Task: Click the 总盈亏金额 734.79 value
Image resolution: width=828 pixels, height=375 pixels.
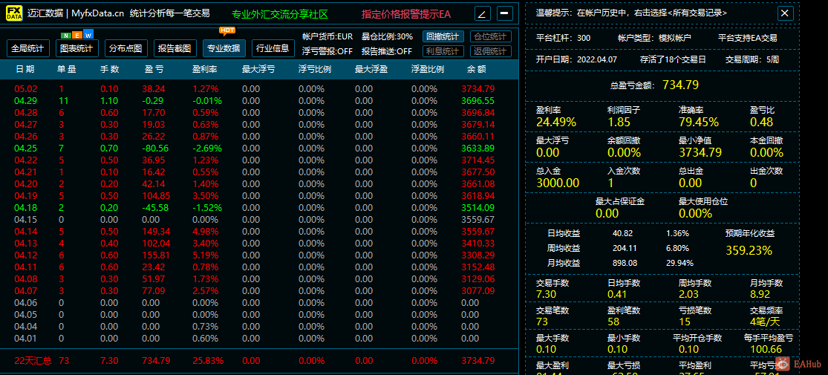Action: pyautogui.click(x=681, y=85)
